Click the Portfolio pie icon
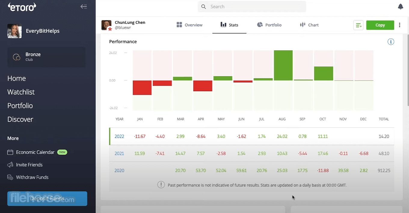The width and height of the screenshot is (409, 213). [x=260, y=25]
